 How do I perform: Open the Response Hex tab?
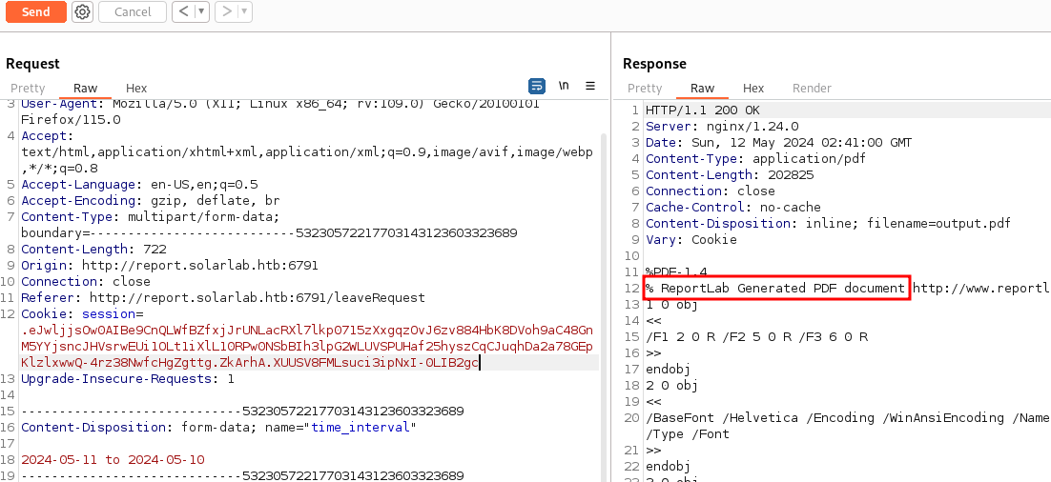click(753, 88)
